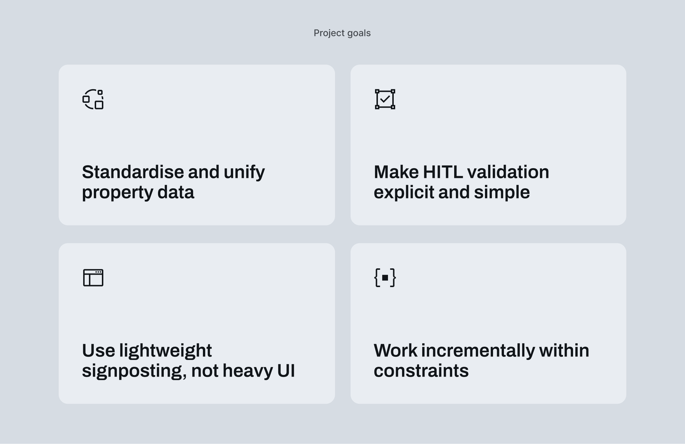The image size is (685, 444).
Task: Click the word 'explicit' in the HITL card
Action: point(404,192)
